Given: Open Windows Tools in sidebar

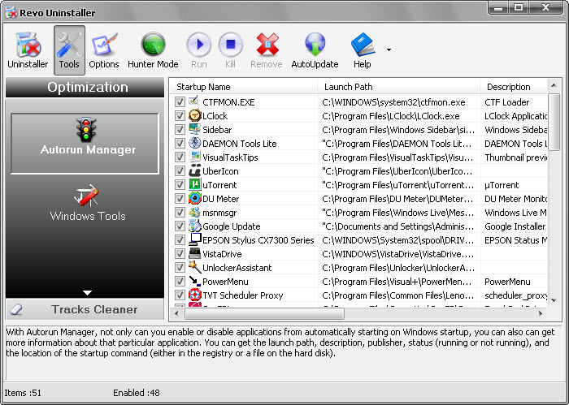Looking at the screenshot, I should 87,203.
